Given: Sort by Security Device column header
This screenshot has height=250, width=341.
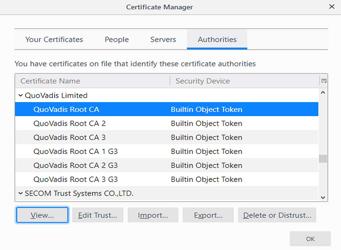Looking at the screenshot, I should coord(245,81).
